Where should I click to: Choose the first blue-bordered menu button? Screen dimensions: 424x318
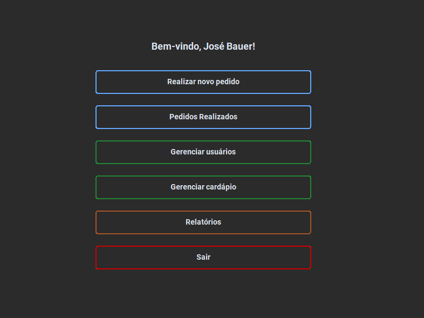pyautogui.click(x=203, y=82)
